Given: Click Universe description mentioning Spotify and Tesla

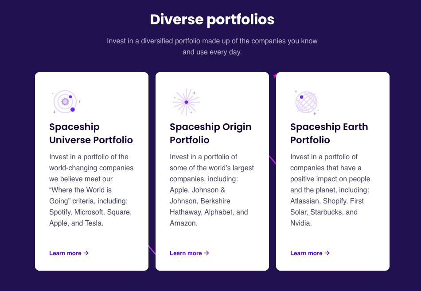Looking at the screenshot, I should coord(91,190).
